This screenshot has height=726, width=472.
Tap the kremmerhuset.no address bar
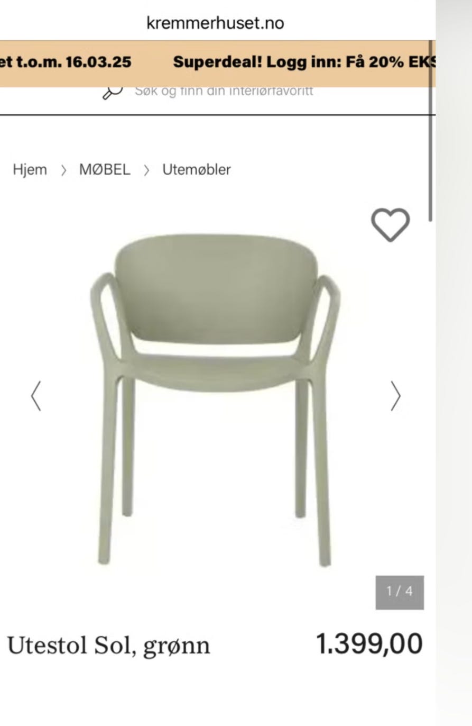point(215,23)
